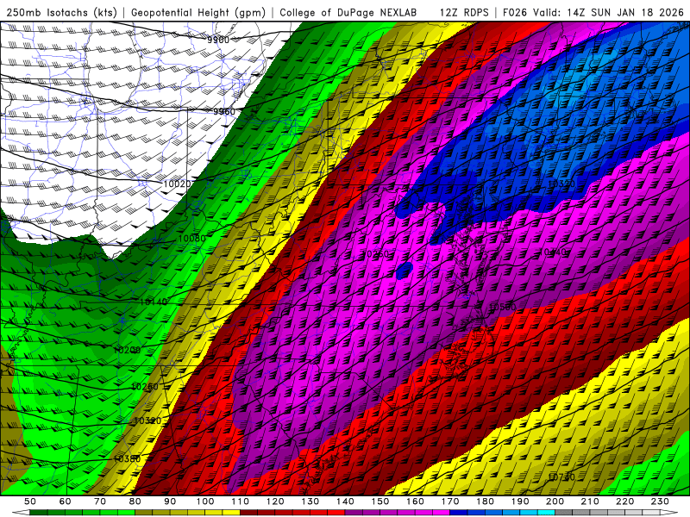Viewport: 690px width, 517px height.
Task: Click the 110 legend scale value
Action: coord(241,501)
